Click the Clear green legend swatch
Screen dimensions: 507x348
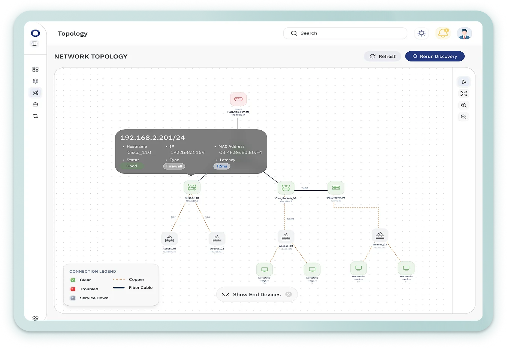[x=73, y=280]
